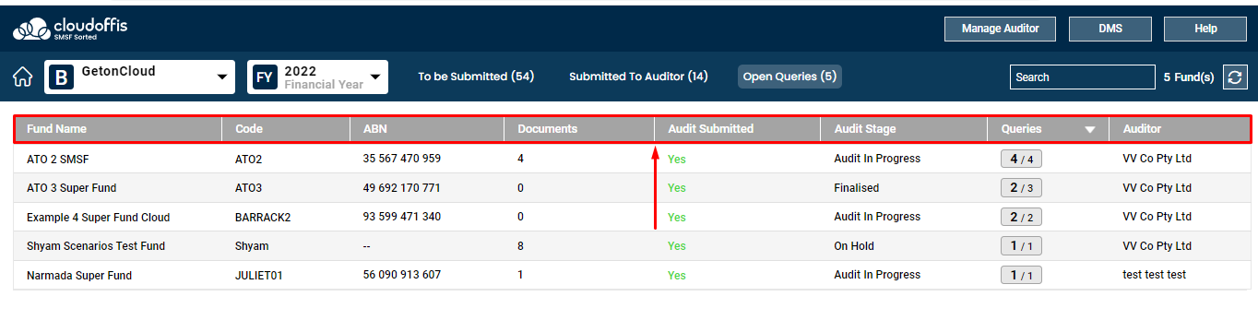Click ABN 35 567 470 959
This screenshot has height=332, width=1258.
point(402,159)
